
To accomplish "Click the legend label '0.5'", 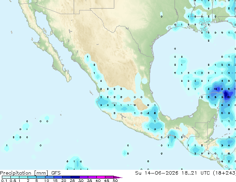I will 13,181.
